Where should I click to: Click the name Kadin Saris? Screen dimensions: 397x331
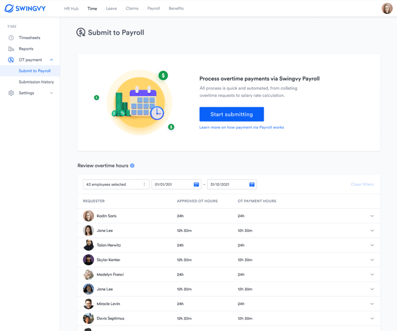click(x=107, y=216)
